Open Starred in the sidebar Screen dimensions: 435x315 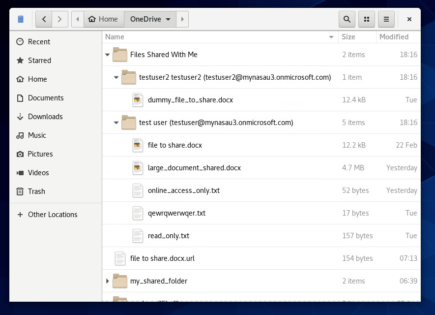click(39, 61)
